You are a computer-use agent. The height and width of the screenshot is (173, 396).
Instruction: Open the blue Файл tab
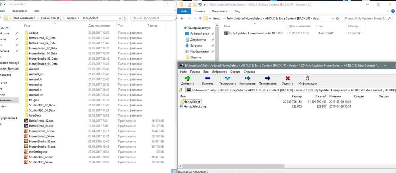[x=184, y=11]
